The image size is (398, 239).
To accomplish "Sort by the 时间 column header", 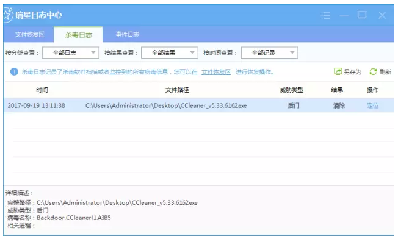I will pos(42,90).
